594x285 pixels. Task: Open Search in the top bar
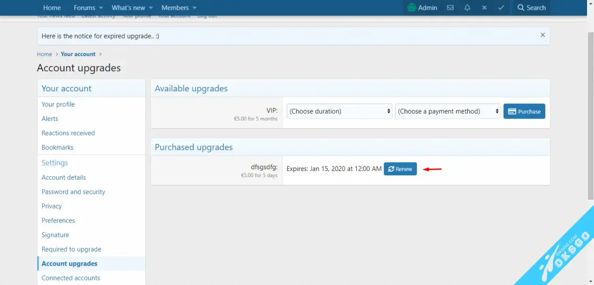[531, 8]
